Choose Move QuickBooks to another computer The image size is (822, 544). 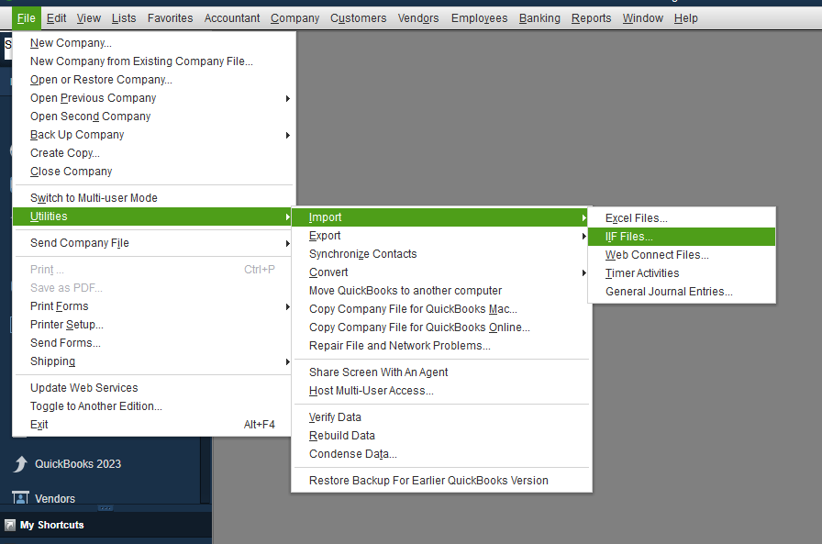click(441, 291)
